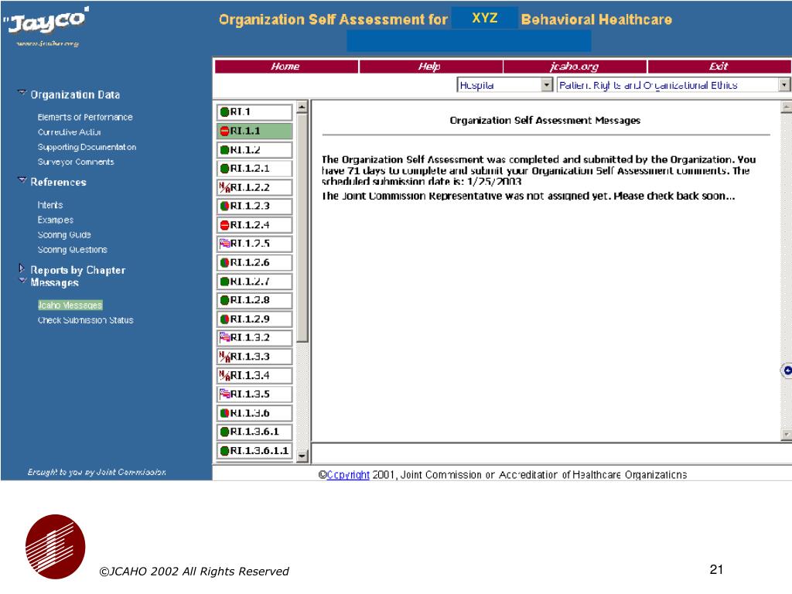Open Scoring Guide
The width and height of the screenshot is (792, 594).
64,235
